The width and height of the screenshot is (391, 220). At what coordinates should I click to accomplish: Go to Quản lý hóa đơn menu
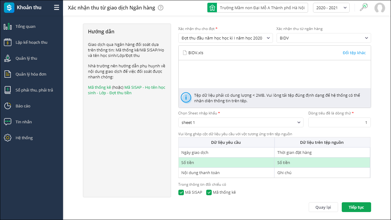(31, 74)
